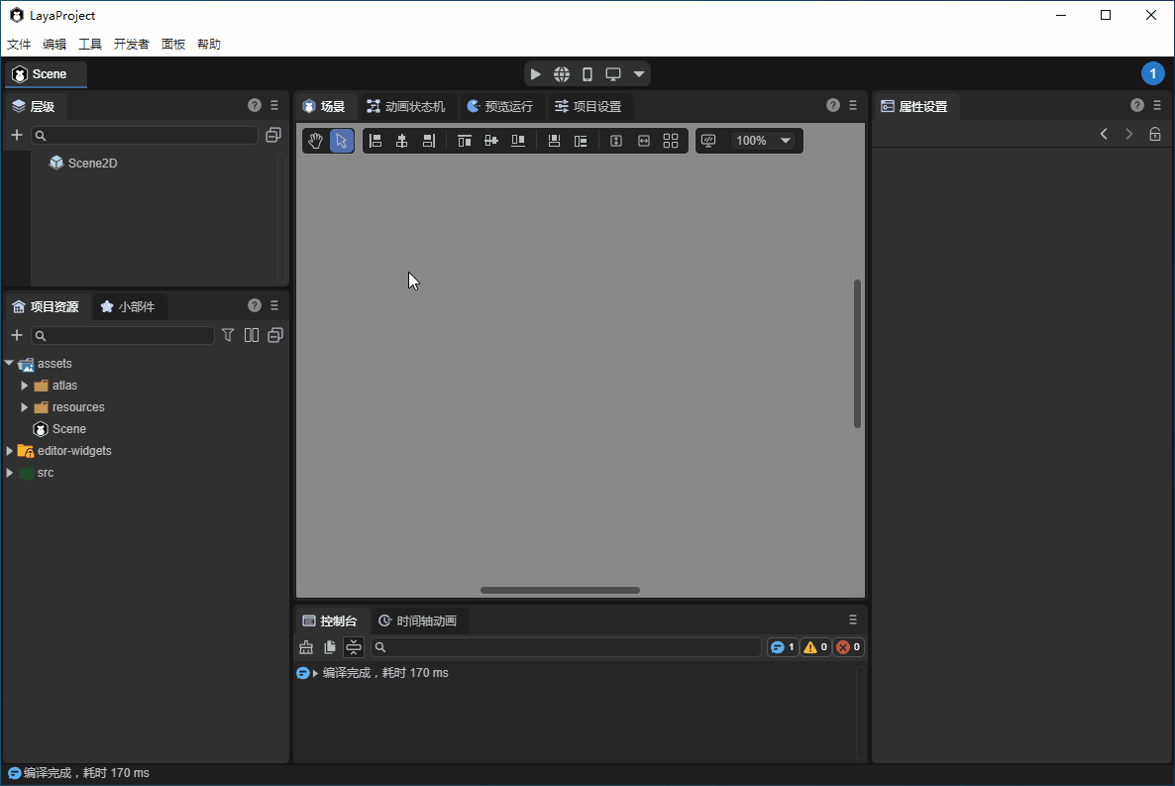Click the align top edges icon
This screenshot has height=786, width=1175.
point(464,141)
